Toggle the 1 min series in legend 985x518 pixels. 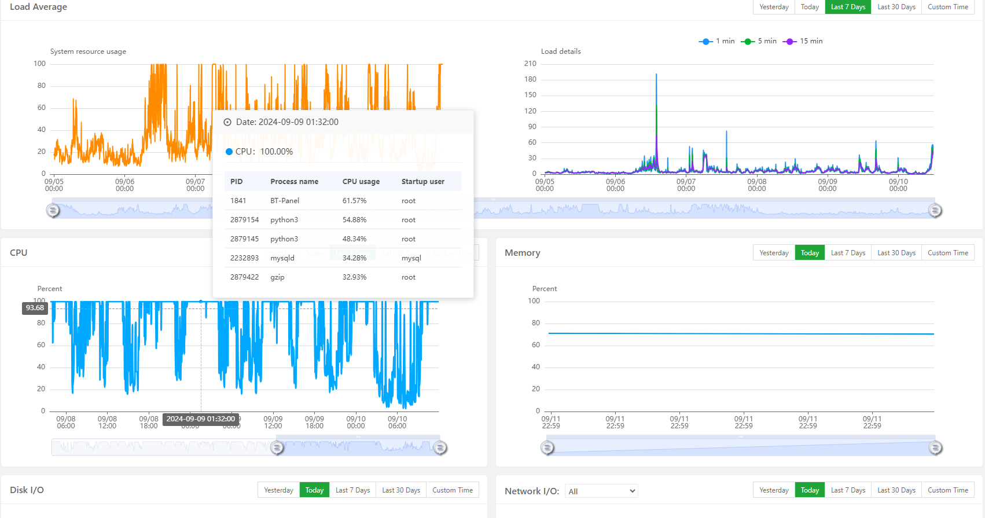coord(716,41)
